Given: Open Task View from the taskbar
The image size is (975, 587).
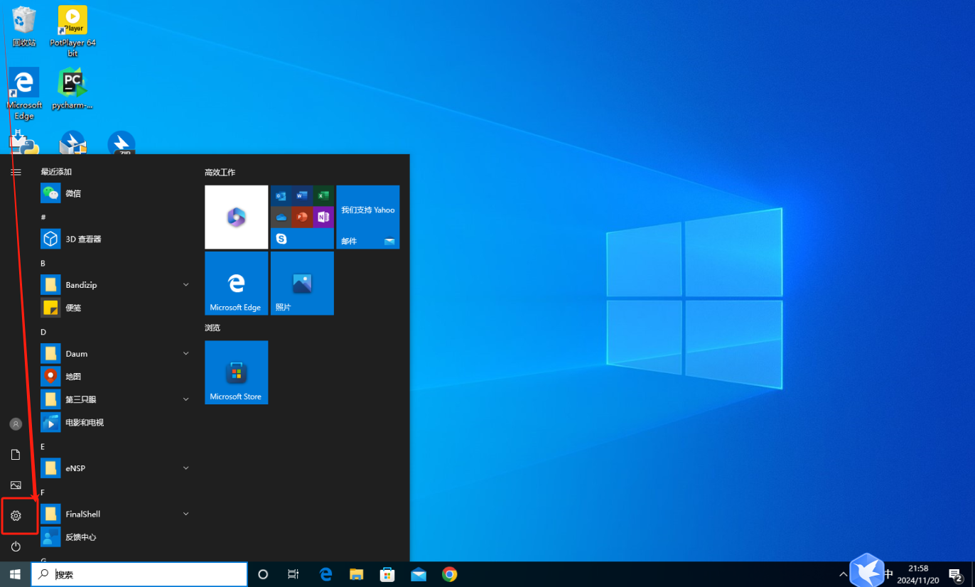Looking at the screenshot, I should click(293, 574).
